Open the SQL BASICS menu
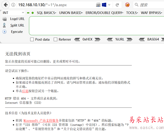The image size is (164, 132). tap(46, 13)
